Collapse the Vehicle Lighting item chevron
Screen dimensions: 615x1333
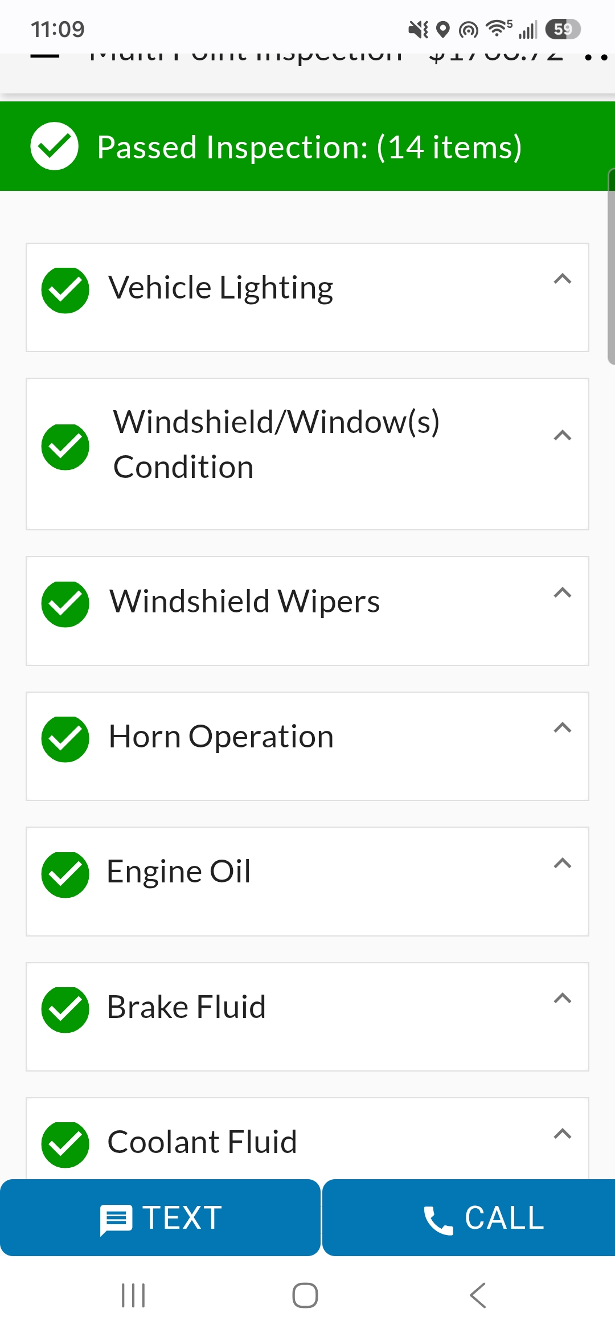pyautogui.click(x=563, y=279)
